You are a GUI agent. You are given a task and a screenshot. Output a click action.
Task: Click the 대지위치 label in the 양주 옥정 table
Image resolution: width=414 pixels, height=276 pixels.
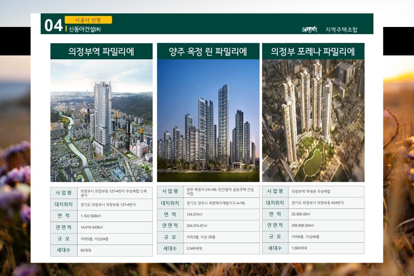click(x=170, y=203)
